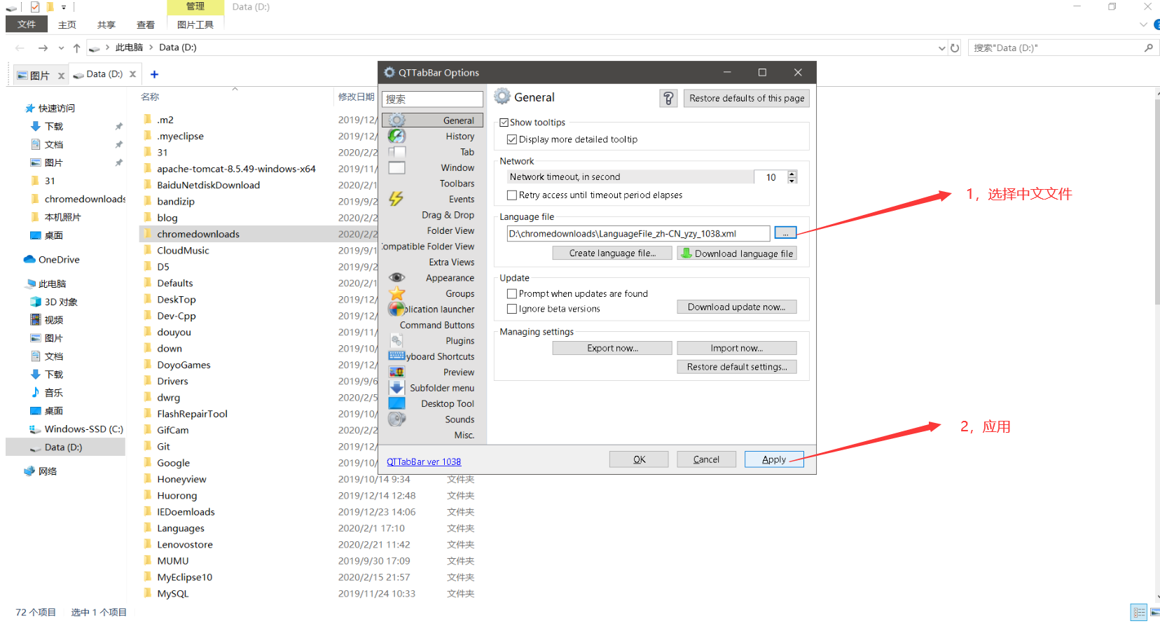The width and height of the screenshot is (1160, 640).
Task: Browse for language file with ... button
Action: pos(785,233)
